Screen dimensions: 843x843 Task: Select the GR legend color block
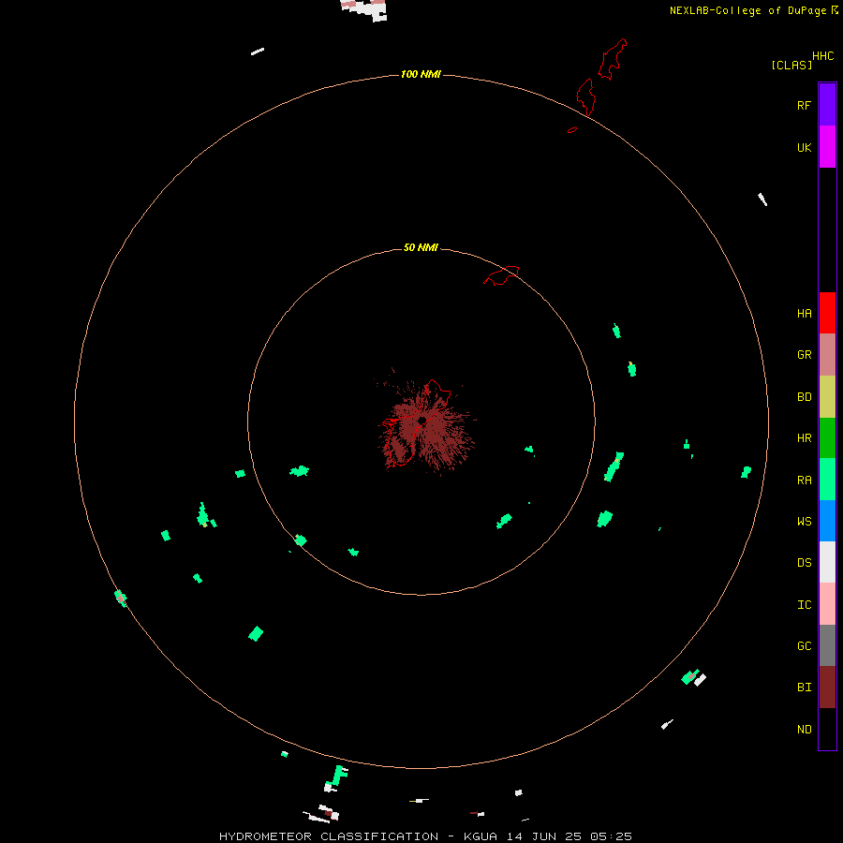point(827,355)
